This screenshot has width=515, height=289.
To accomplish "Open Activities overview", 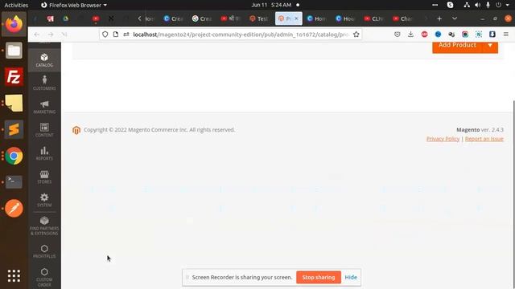I will [x=16, y=5].
